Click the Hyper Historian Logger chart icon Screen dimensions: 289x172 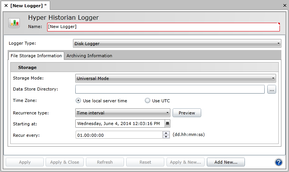(x=14, y=23)
